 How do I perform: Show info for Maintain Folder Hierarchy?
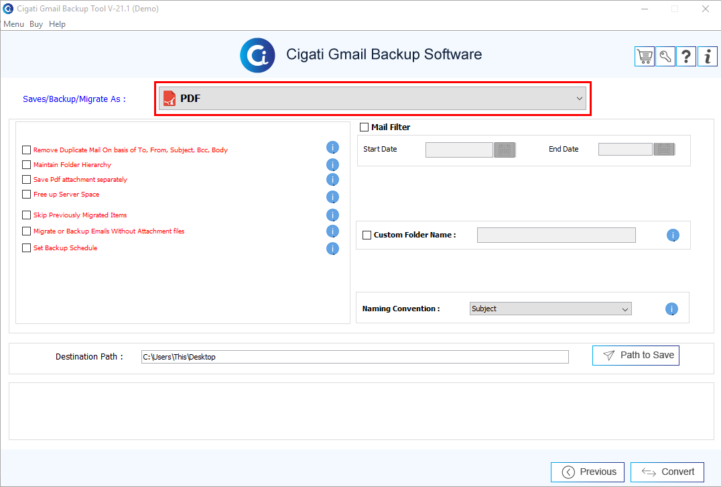(332, 165)
